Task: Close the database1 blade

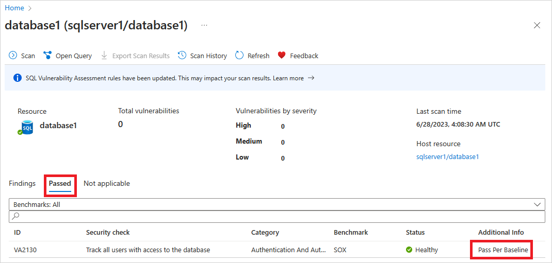Action: [537, 25]
